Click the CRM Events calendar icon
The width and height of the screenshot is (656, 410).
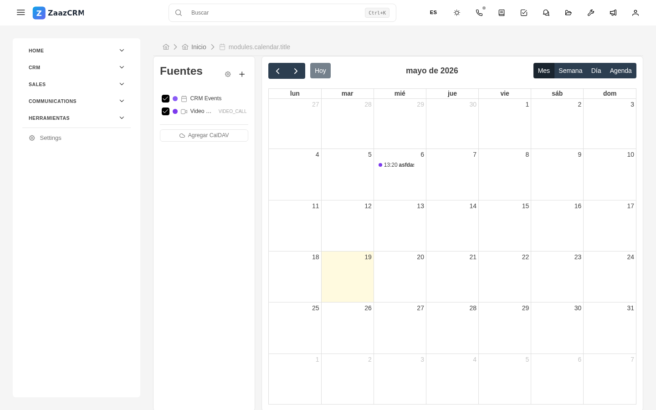(x=184, y=98)
